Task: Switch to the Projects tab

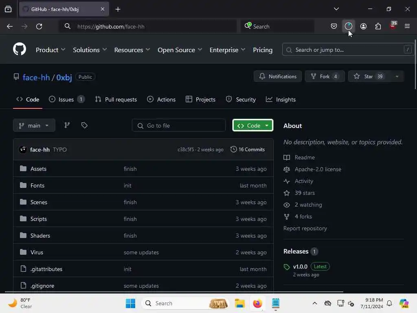Action: (200, 99)
